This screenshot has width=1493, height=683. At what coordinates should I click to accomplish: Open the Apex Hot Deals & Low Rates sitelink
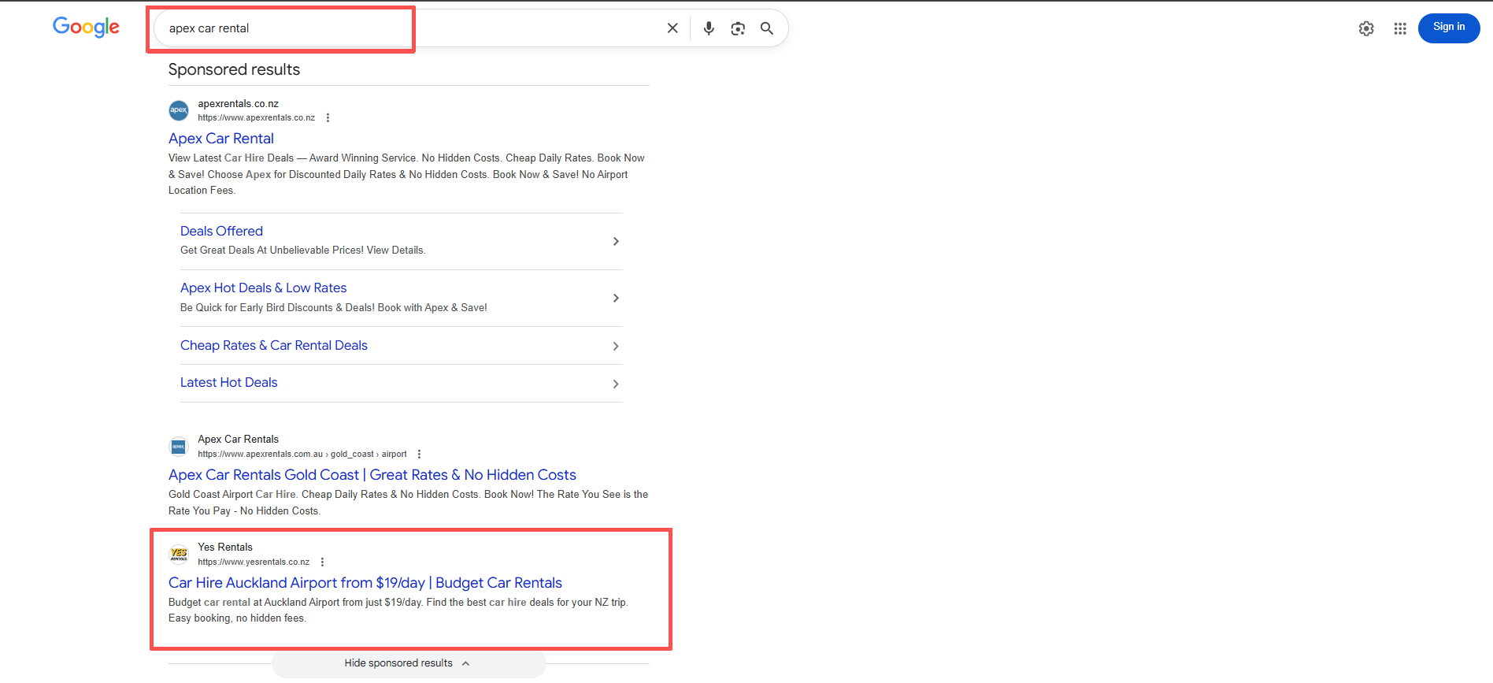point(263,288)
